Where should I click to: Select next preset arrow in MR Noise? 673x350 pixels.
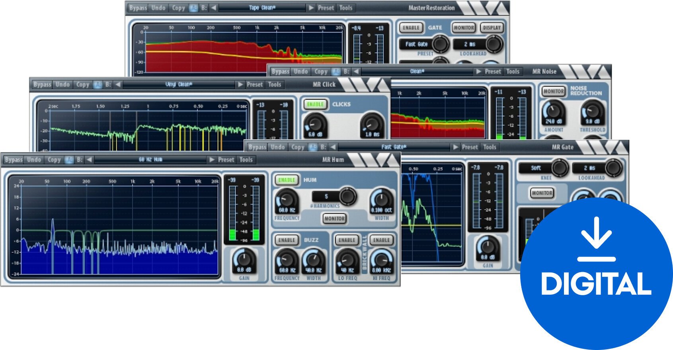478,72
